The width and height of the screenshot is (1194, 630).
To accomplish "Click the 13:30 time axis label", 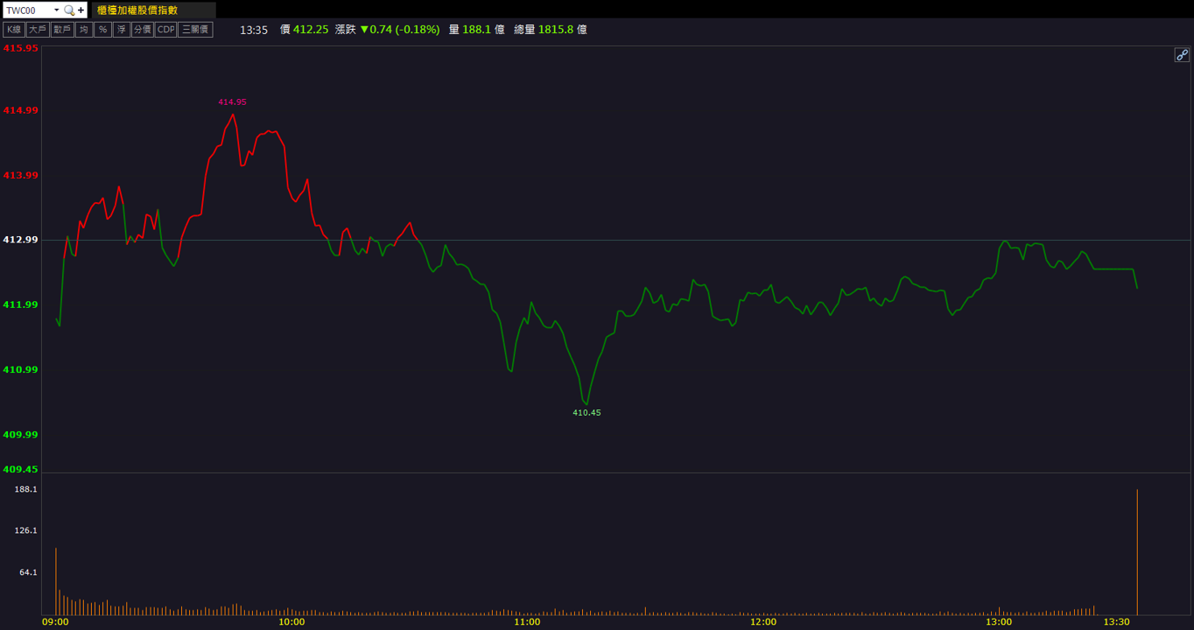I will click(x=1117, y=622).
